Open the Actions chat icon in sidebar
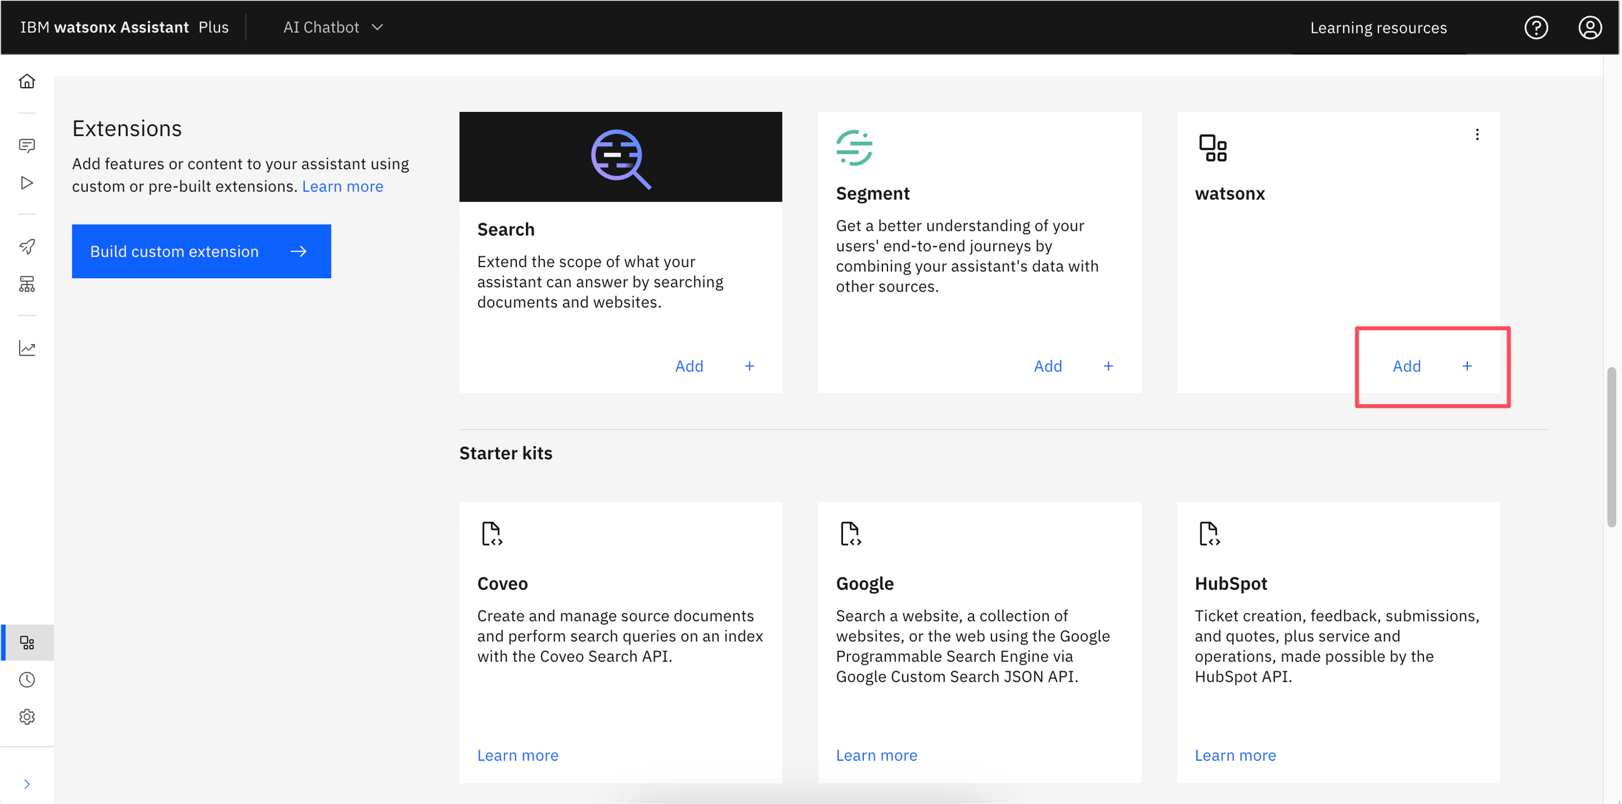Viewport: 1622px width, 804px height. pyautogui.click(x=27, y=145)
